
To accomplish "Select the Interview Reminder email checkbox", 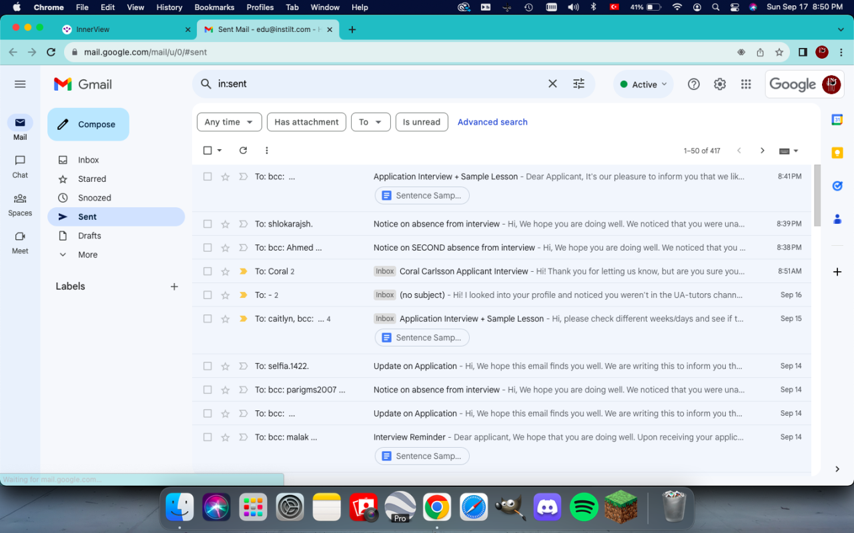I will (207, 437).
